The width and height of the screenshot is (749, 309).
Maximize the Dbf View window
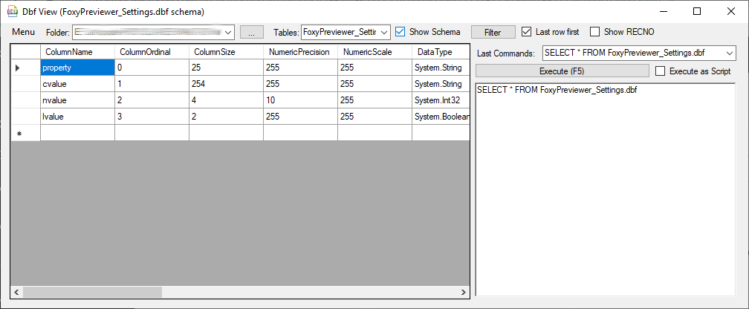pyautogui.click(x=697, y=11)
